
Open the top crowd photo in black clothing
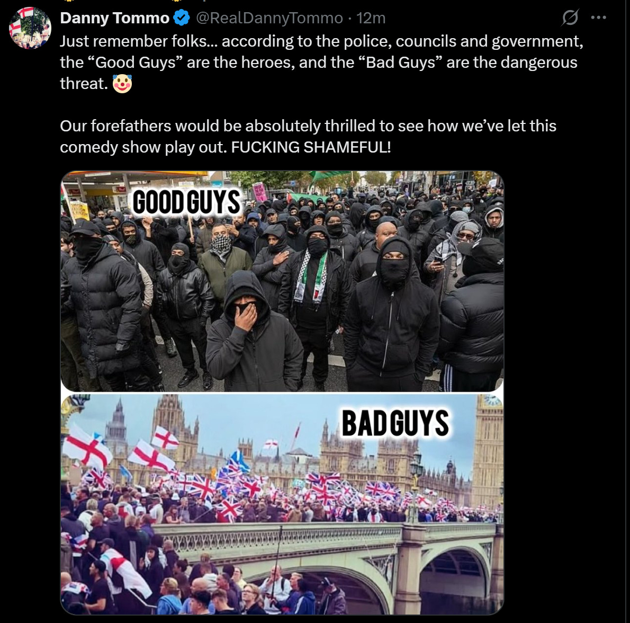[282, 281]
